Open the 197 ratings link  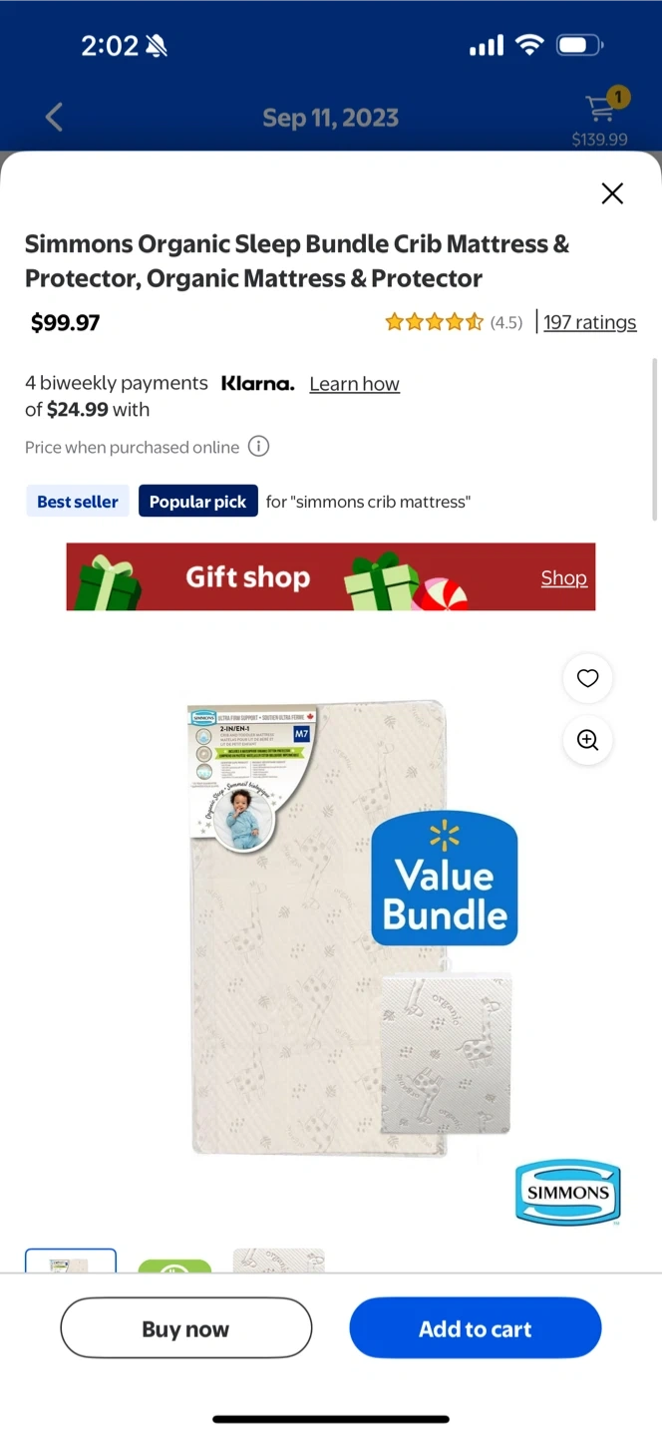tap(590, 322)
